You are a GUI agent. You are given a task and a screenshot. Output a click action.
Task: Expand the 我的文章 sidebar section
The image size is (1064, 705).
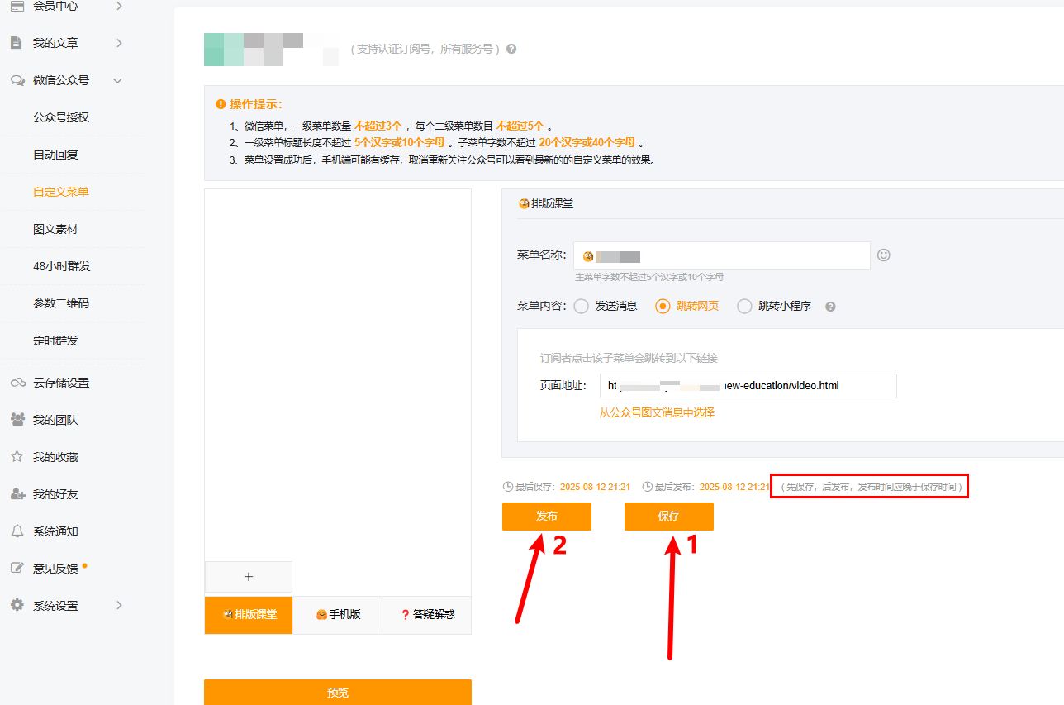click(x=119, y=43)
